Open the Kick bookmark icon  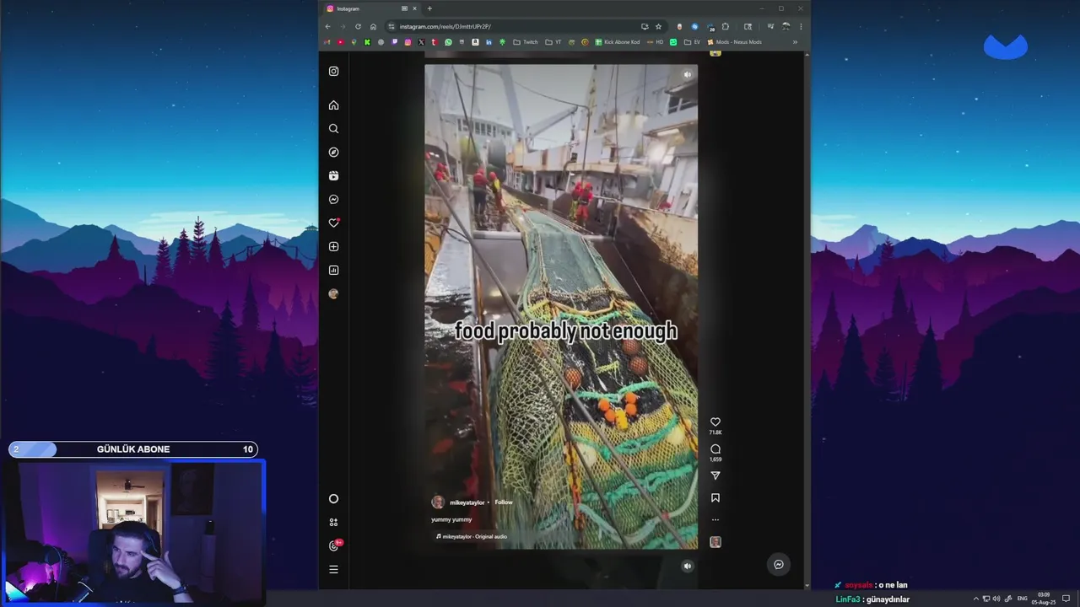[x=367, y=42]
